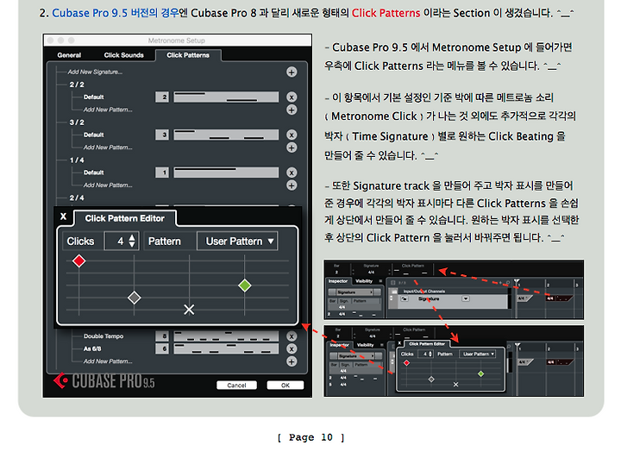The height and width of the screenshot is (458, 621).
Task: Click Click Pattern display in upper screenshot transport
Action: [x=414, y=270]
